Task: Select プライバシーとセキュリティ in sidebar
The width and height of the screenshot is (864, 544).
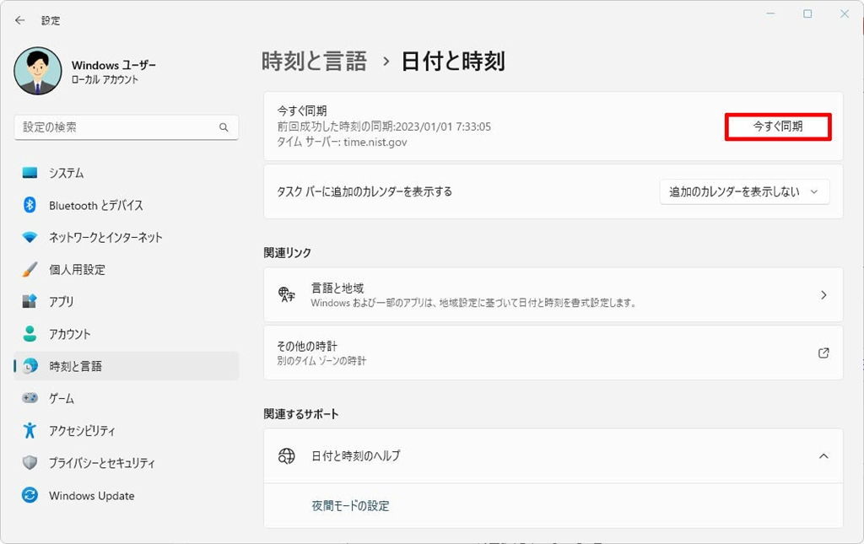Action: [x=127, y=462]
